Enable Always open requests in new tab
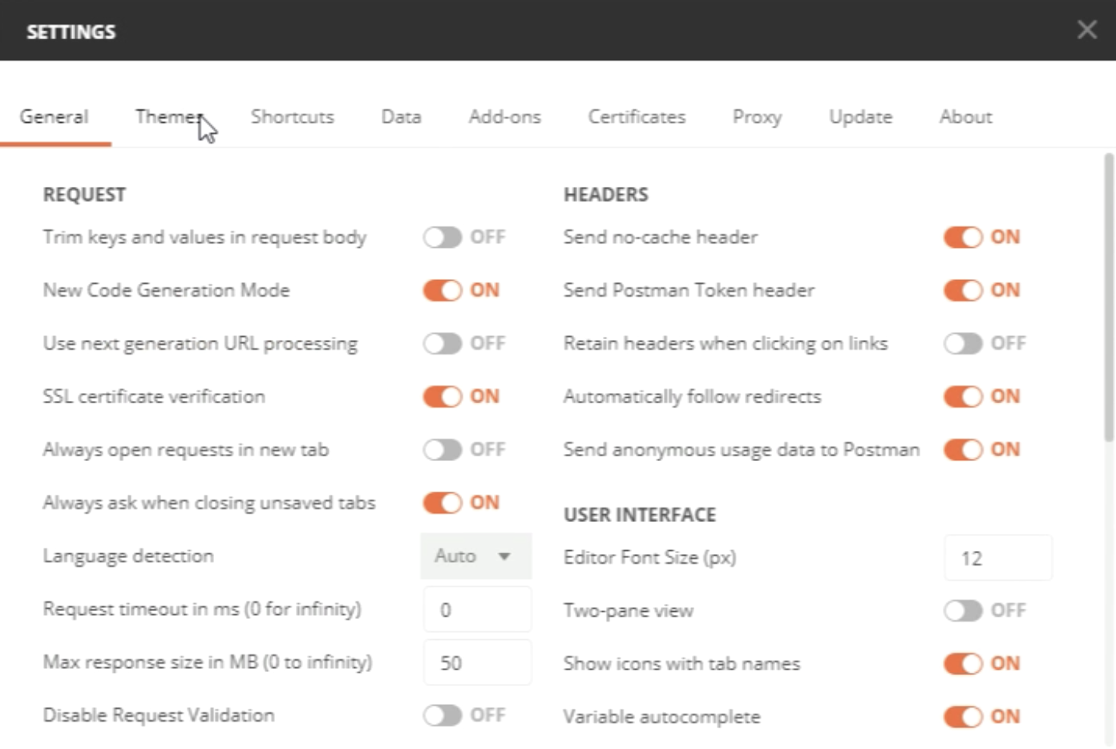1116x749 pixels. coord(443,450)
